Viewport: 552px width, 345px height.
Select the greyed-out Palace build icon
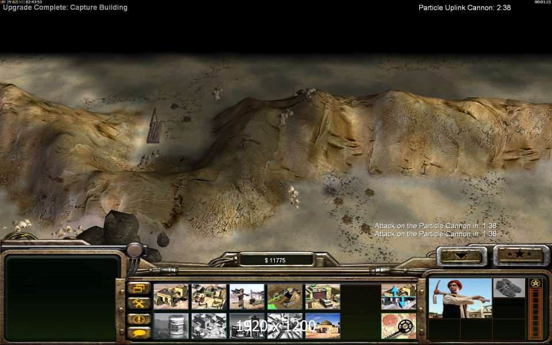(x=209, y=326)
